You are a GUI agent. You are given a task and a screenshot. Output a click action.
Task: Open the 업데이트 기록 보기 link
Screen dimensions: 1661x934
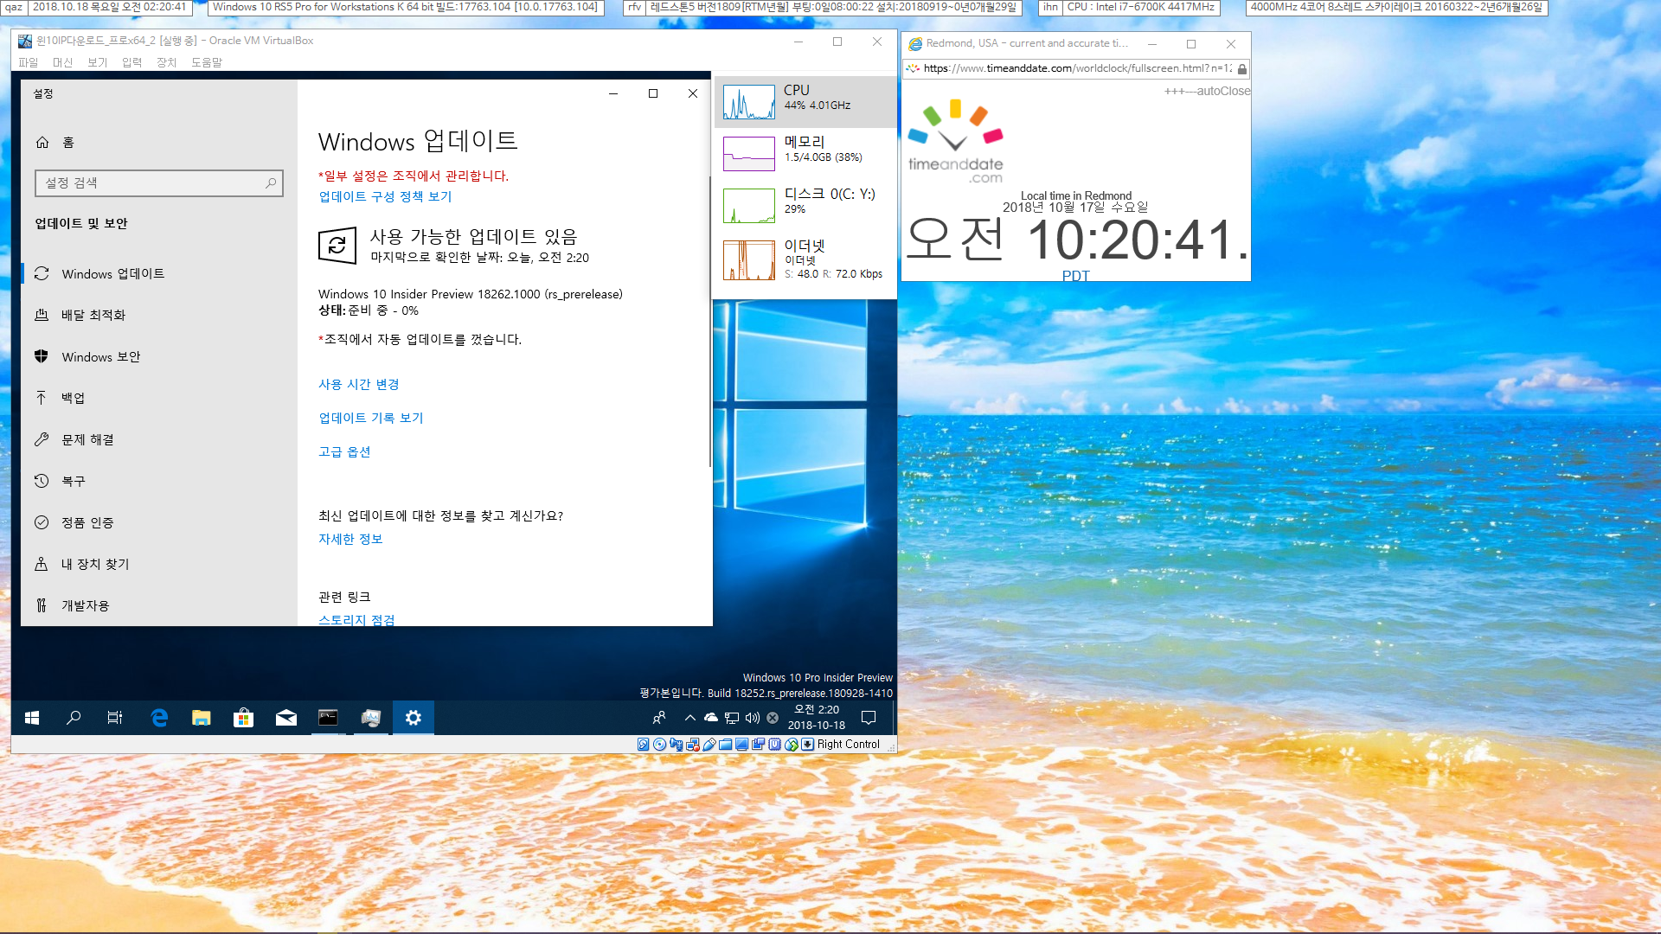370,419
